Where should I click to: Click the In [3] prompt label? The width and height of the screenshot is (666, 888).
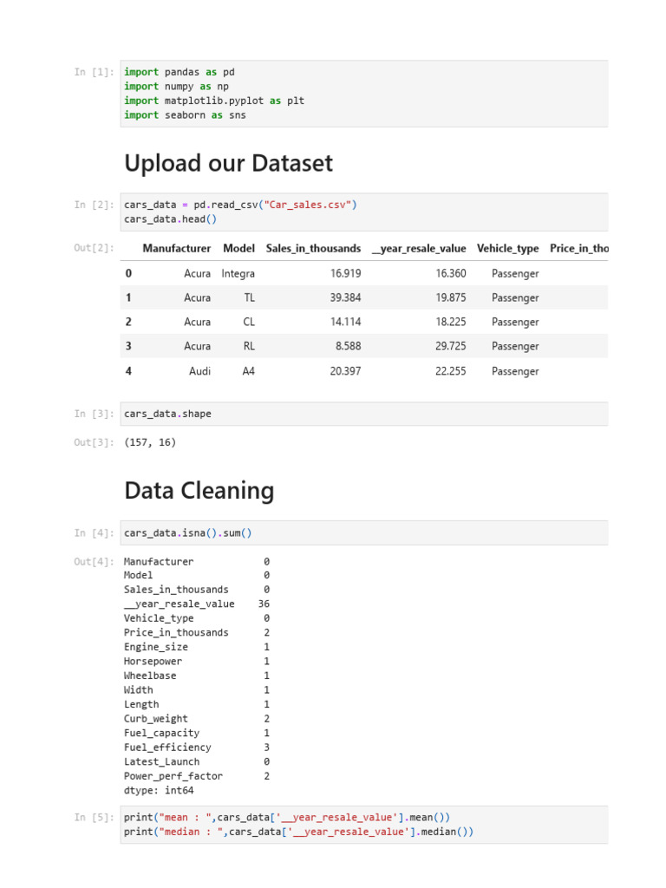click(x=94, y=414)
